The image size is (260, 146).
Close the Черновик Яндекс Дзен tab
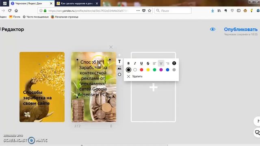point(51,3)
